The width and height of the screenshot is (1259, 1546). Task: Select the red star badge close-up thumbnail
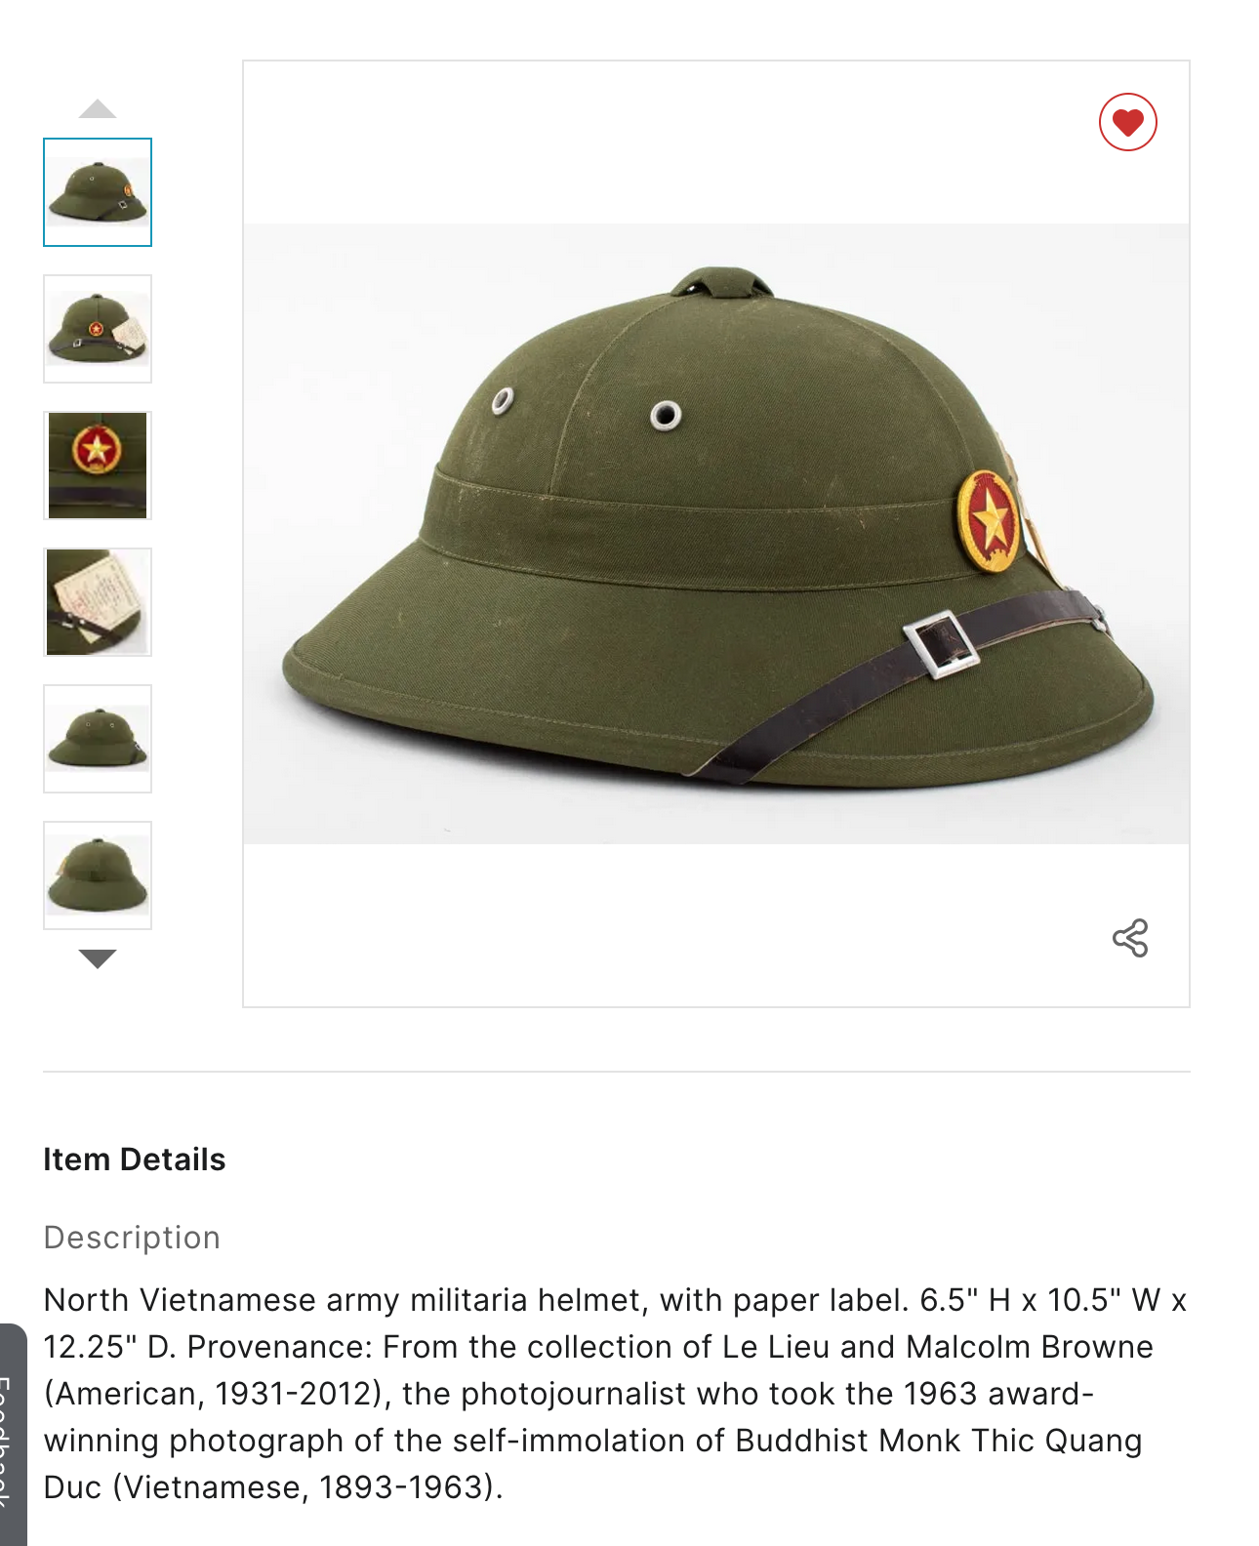pos(98,466)
